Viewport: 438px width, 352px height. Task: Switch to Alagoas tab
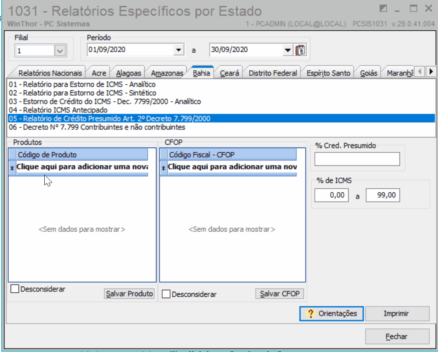tap(128, 73)
